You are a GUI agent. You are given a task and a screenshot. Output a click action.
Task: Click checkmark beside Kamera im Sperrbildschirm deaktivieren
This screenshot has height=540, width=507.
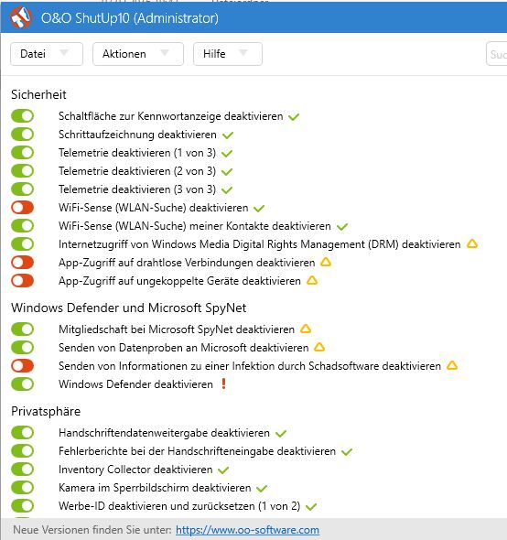(262, 489)
